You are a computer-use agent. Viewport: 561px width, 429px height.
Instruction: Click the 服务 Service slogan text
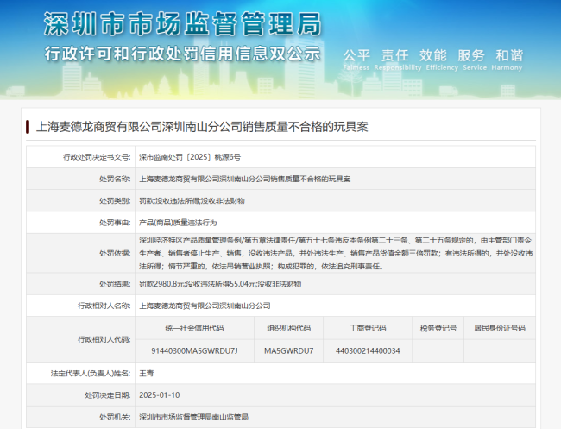(x=475, y=60)
